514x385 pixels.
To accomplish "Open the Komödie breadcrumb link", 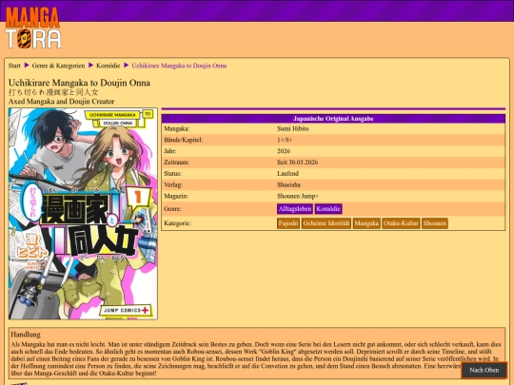I will [x=109, y=66].
